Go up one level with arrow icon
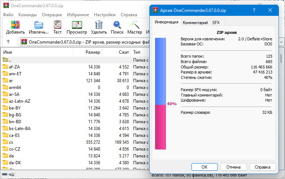This screenshot has height=179, width=285. [8, 42]
